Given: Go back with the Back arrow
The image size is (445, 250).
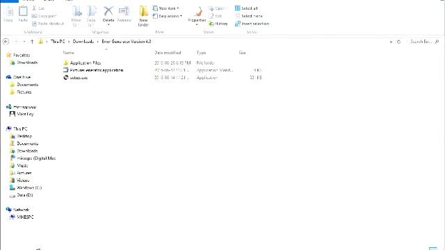Looking at the screenshot, I should pyautogui.click(x=6, y=42).
